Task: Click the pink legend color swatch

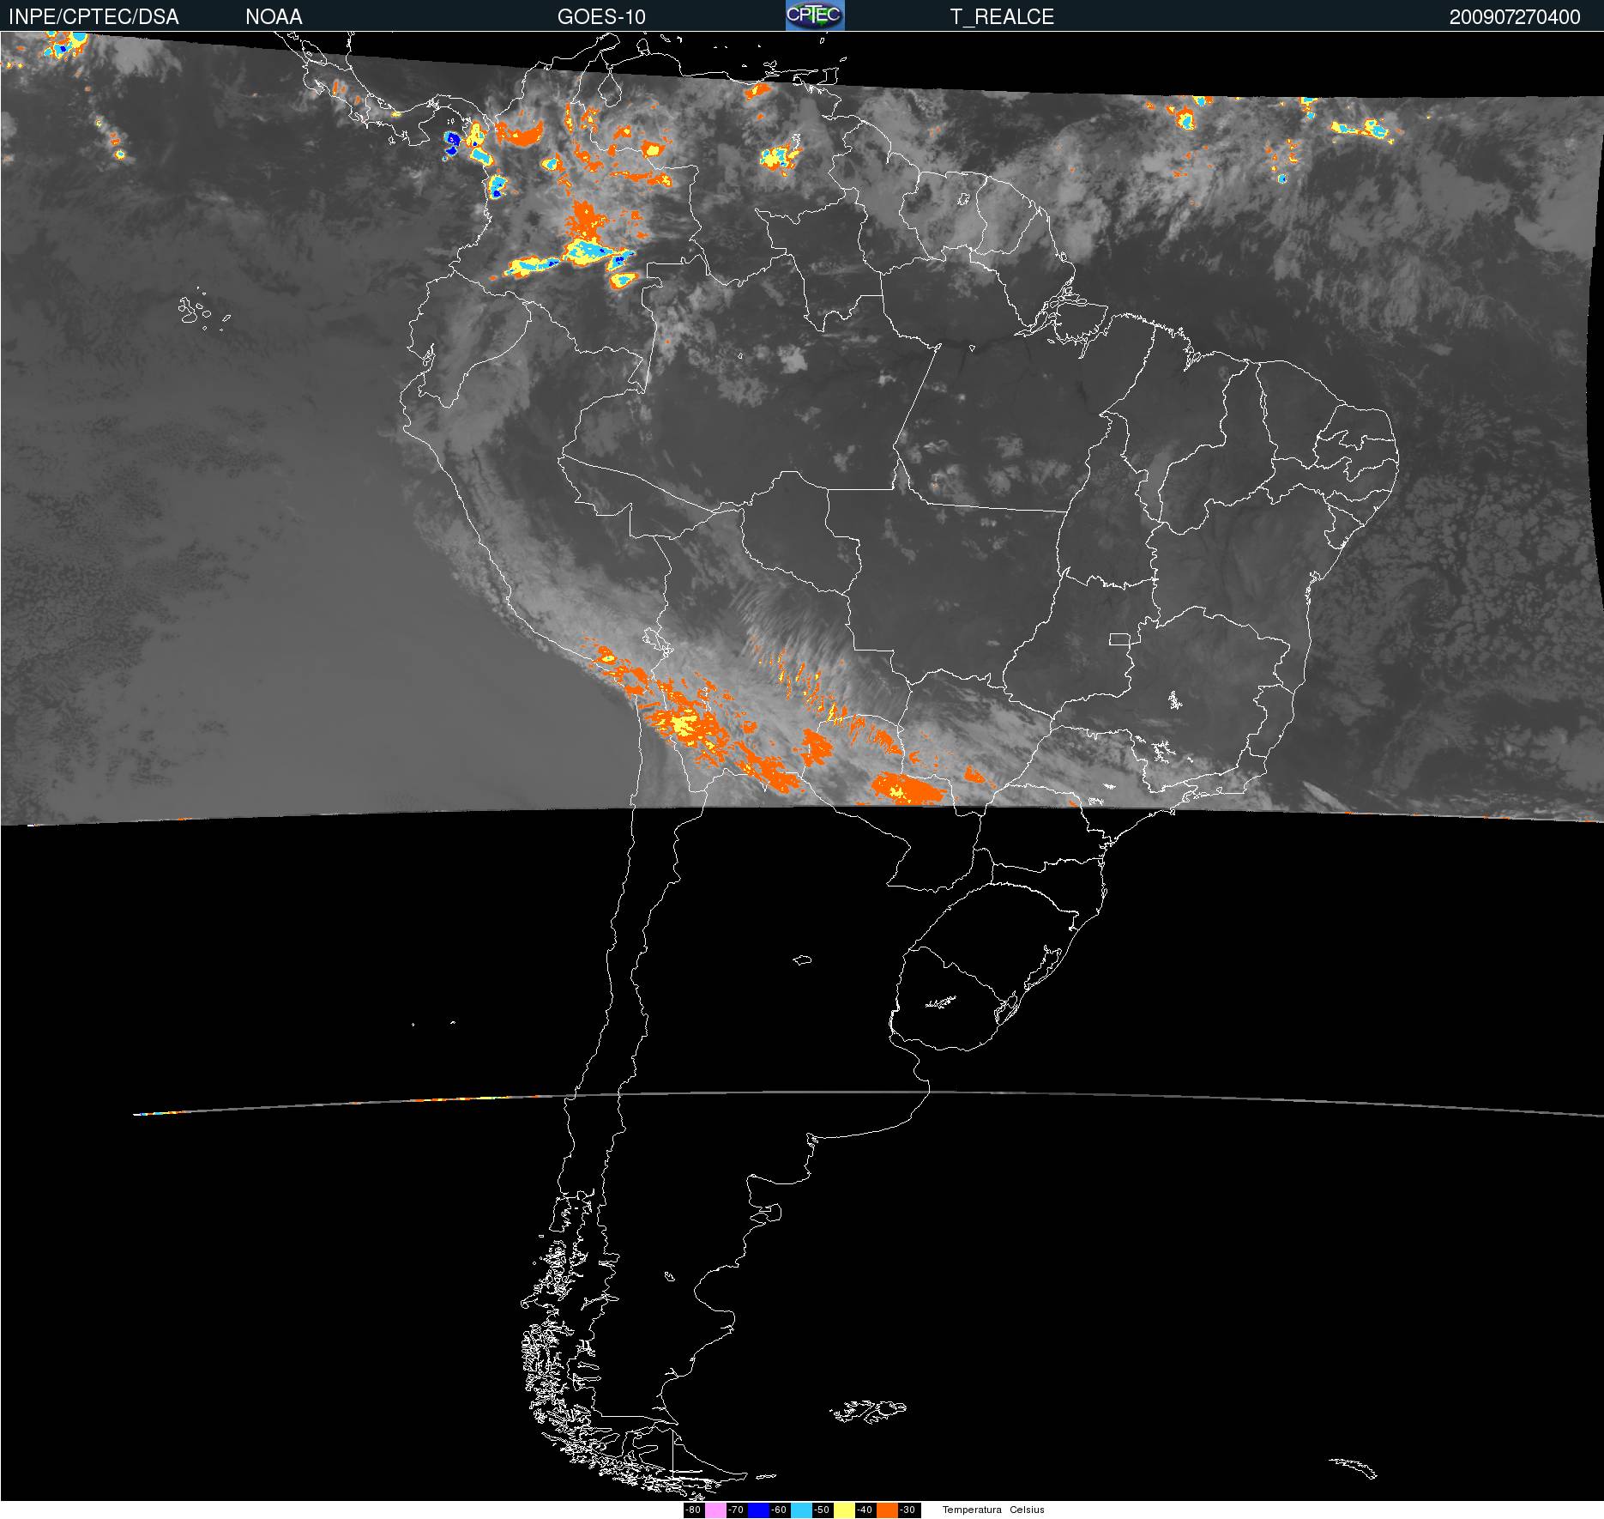Action: click(x=715, y=1510)
